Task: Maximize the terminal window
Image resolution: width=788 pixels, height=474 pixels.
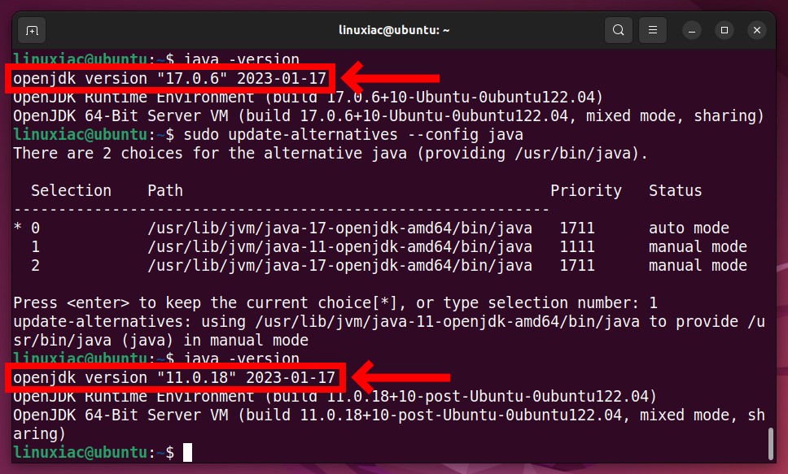Action: pyautogui.click(x=725, y=31)
